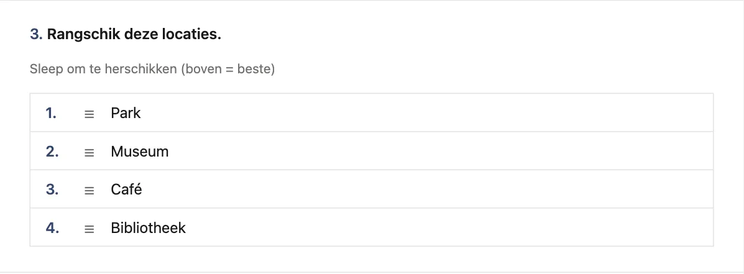The image size is (744, 274).
Task: Click the rank number 2. beside Museum
Action: pos(52,152)
